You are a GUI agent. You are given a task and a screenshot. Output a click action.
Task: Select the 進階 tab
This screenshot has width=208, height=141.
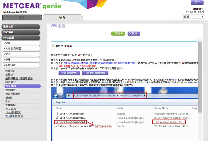[62, 17]
